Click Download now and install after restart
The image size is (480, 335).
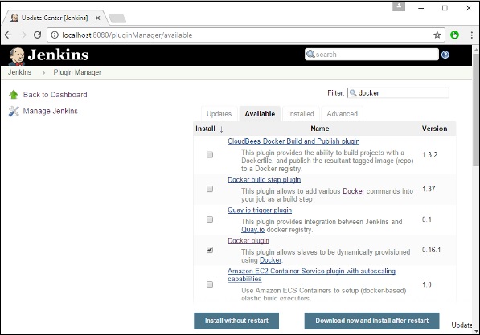[x=372, y=321]
